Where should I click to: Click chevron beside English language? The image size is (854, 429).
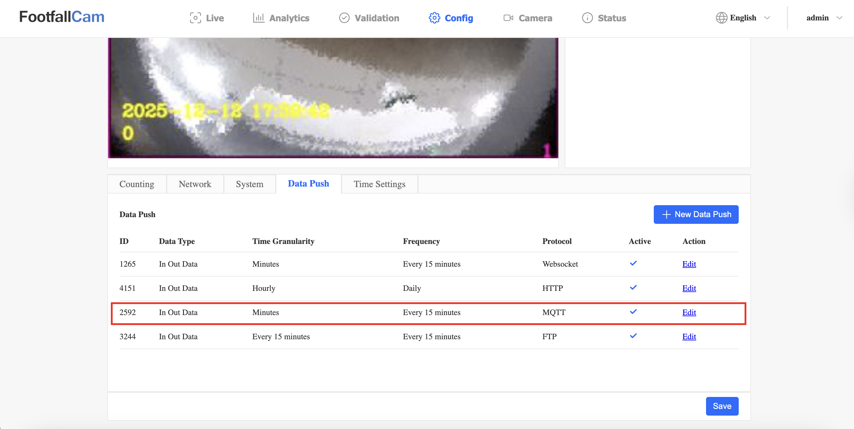[x=767, y=18]
